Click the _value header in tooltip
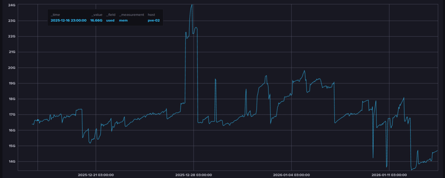 pos(97,15)
